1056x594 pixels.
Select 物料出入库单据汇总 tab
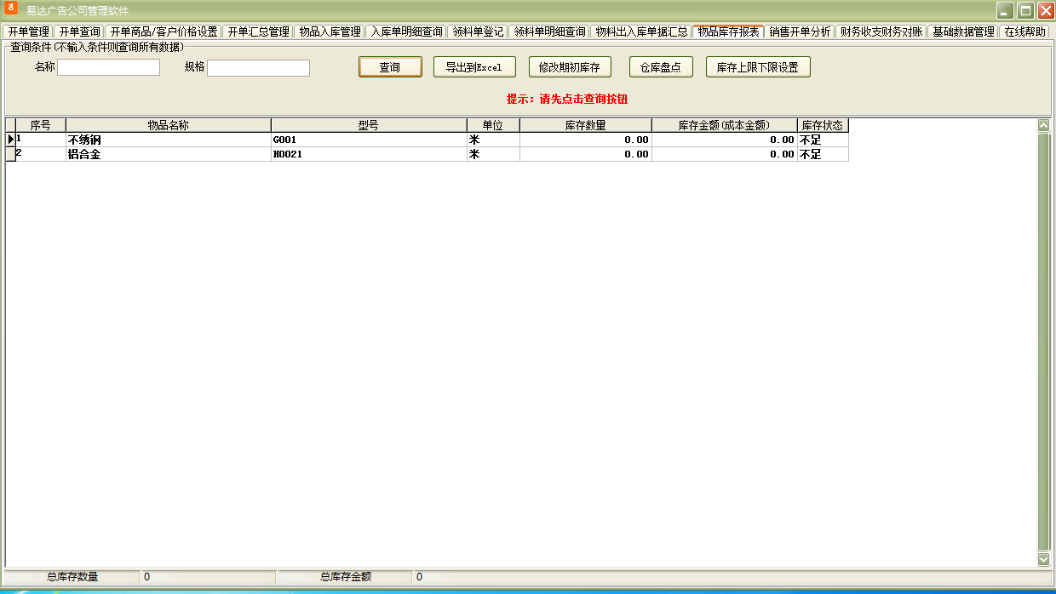pos(641,31)
